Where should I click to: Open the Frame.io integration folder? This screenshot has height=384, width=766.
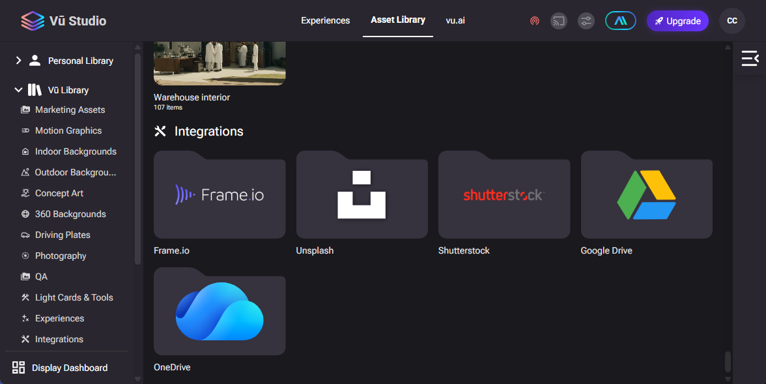220,195
